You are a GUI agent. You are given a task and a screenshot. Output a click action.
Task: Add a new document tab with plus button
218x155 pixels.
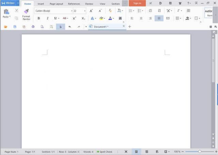(x=129, y=27)
